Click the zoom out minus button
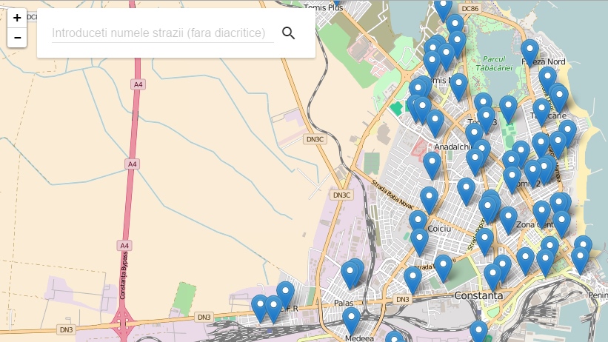This screenshot has height=342, width=608. click(17, 37)
